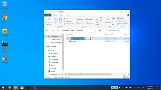The image size is (161, 90).
Task: Go back with the Back arrow
Action: (x=47, y=30)
